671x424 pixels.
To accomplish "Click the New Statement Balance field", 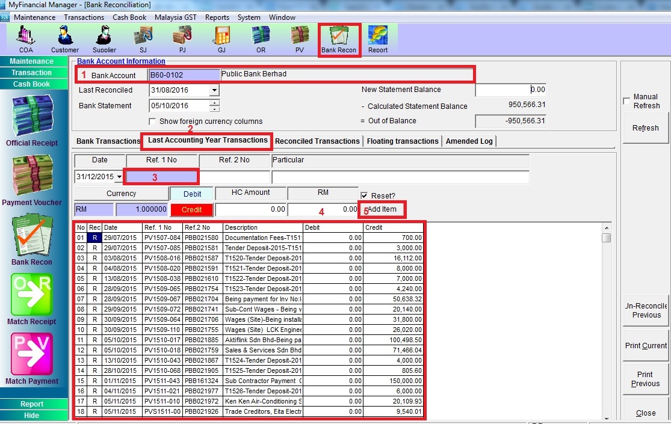I will (510, 90).
